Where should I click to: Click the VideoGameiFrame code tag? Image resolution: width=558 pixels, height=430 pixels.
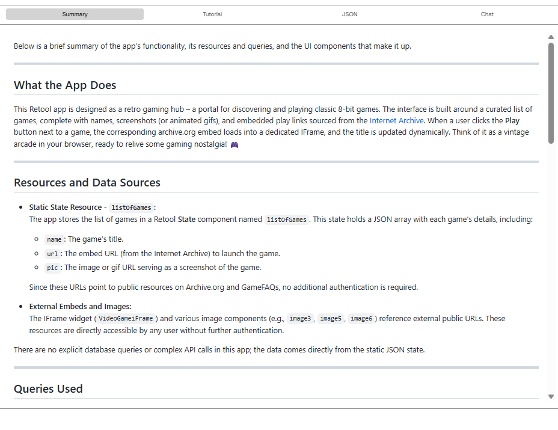pos(126,319)
